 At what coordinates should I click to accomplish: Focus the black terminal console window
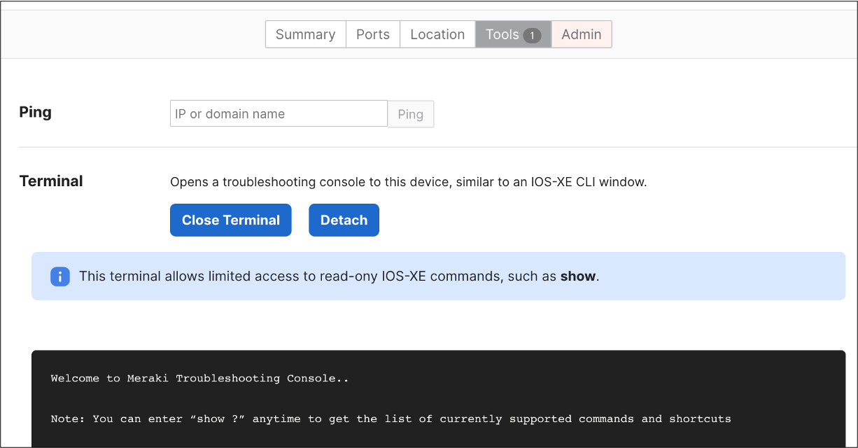click(x=437, y=398)
